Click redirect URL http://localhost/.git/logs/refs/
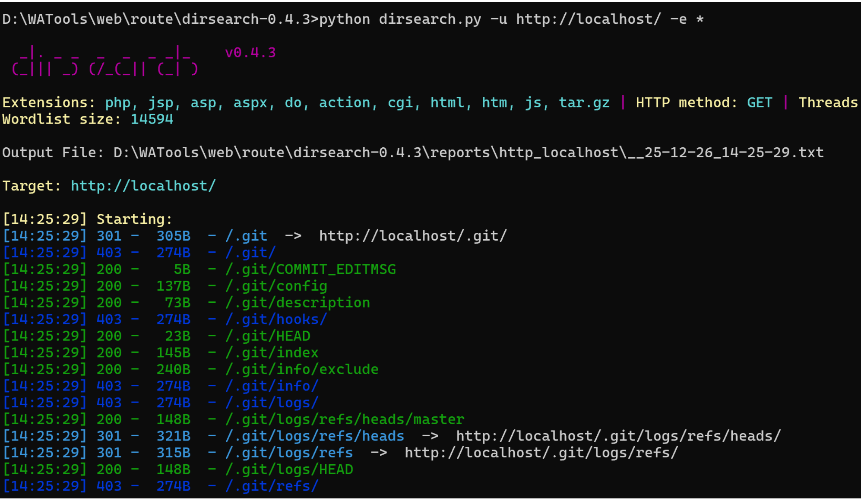The width and height of the screenshot is (861, 501). (x=541, y=453)
